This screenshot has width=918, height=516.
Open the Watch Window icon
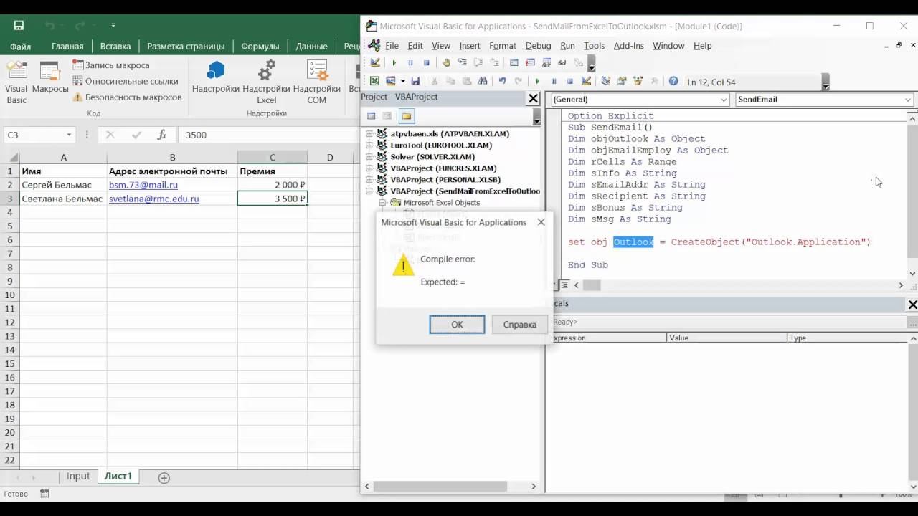546,63
